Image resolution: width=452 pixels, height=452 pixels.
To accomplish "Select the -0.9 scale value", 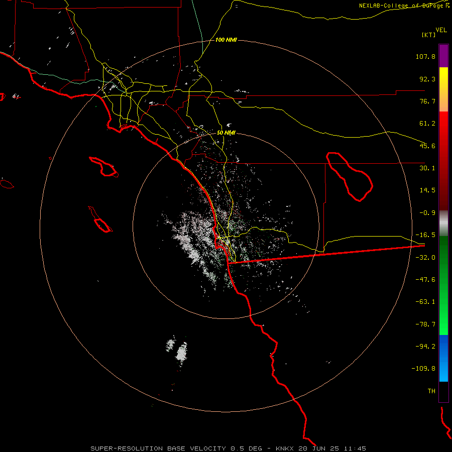I will click(427, 213).
